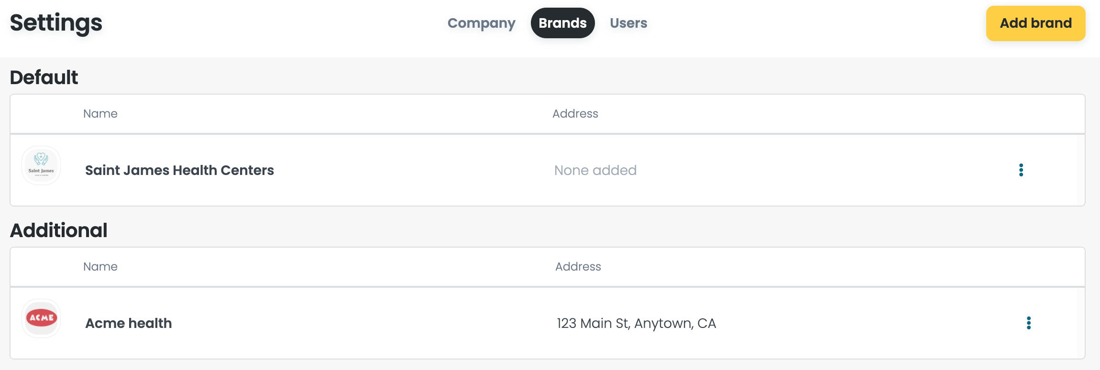
Task: Go to the Users tab
Action: coord(628,23)
